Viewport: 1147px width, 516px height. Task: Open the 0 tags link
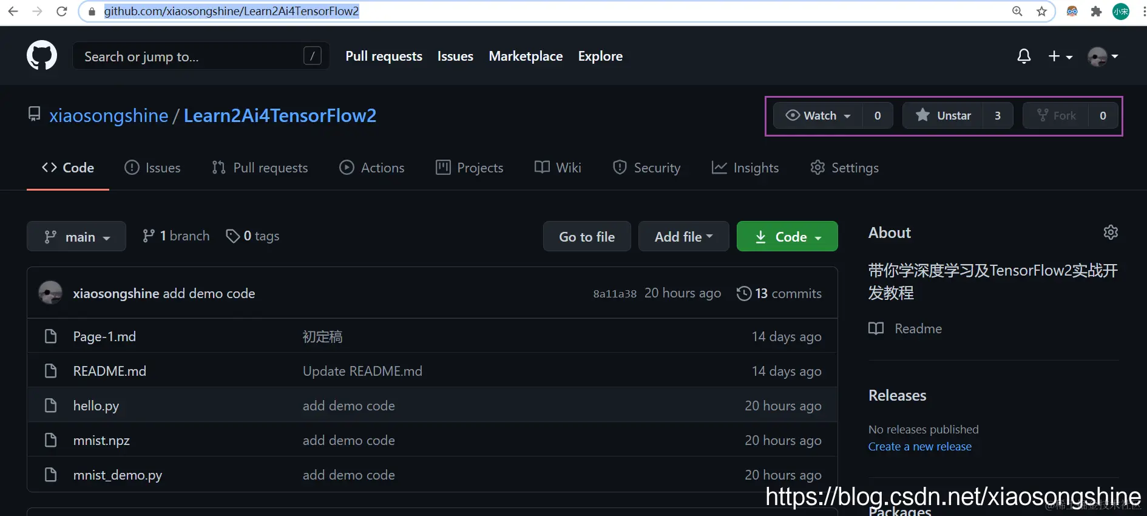pos(252,236)
